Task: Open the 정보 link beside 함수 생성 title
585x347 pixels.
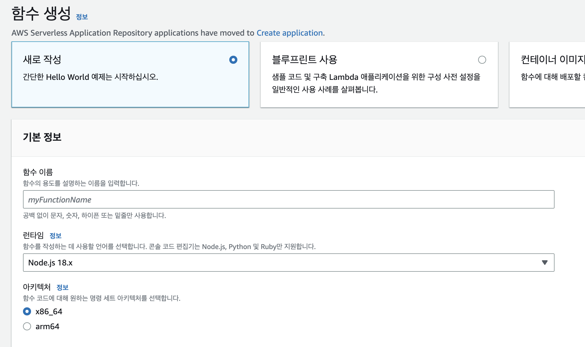Action: pyautogui.click(x=82, y=17)
